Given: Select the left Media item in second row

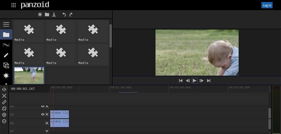Looking at the screenshot, I should click(29, 54).
